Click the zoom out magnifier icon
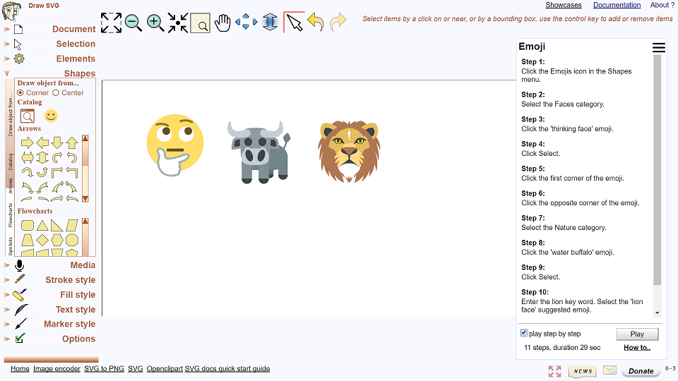 [x=133, y=23]
